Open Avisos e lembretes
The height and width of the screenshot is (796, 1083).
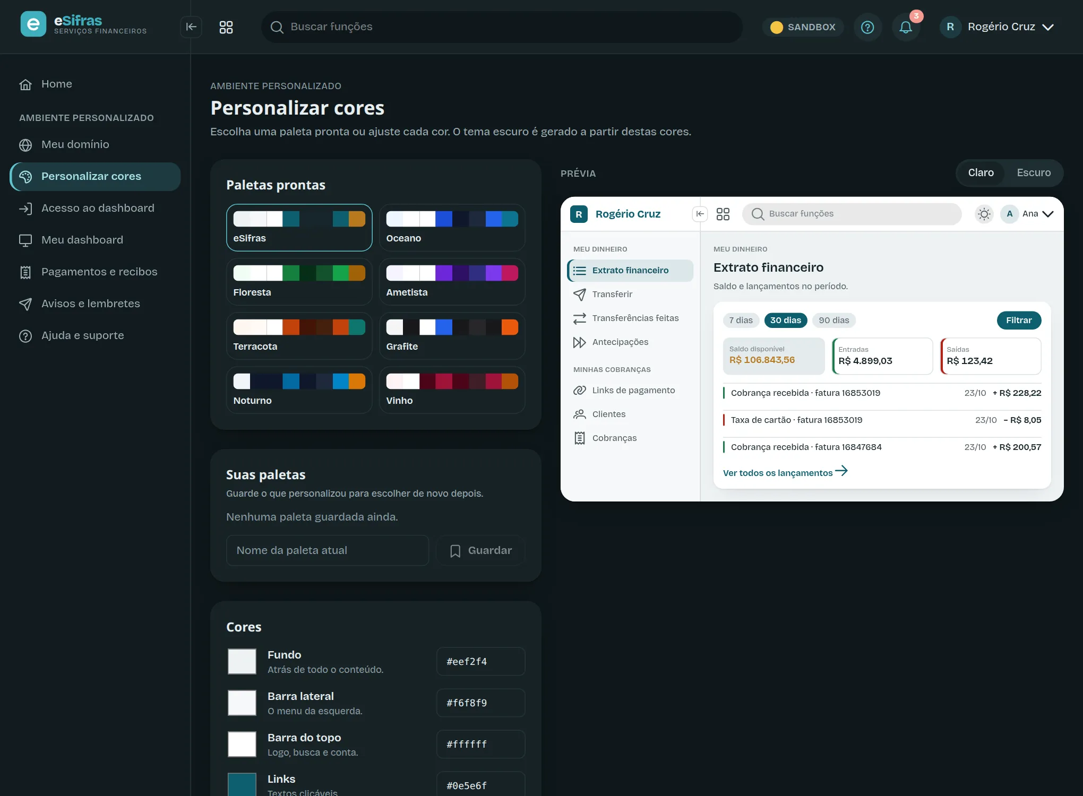96,304
